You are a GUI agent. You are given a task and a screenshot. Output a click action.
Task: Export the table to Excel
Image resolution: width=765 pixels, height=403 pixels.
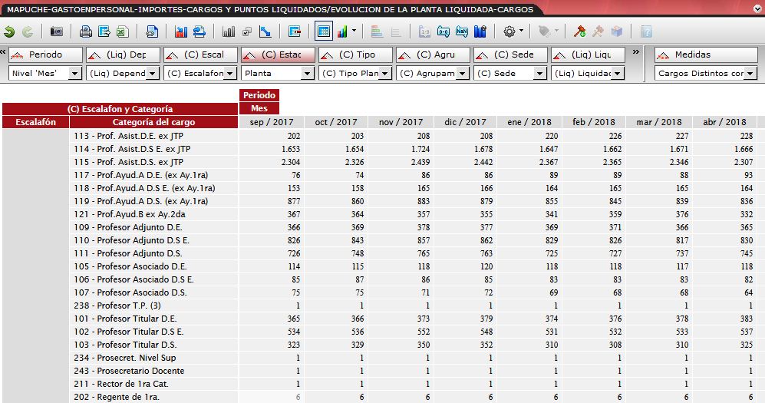click(x=122, y=31)
